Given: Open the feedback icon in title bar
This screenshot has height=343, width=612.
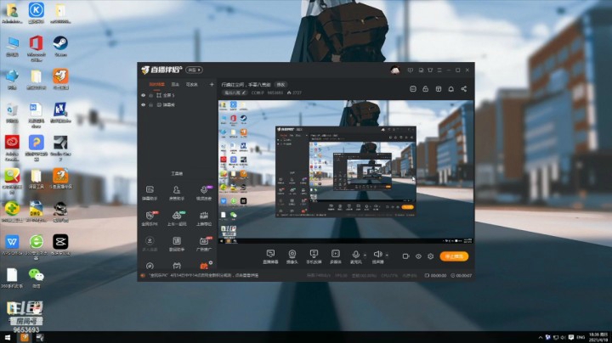Looking at the screenshot, I should [x=411, y=70].
